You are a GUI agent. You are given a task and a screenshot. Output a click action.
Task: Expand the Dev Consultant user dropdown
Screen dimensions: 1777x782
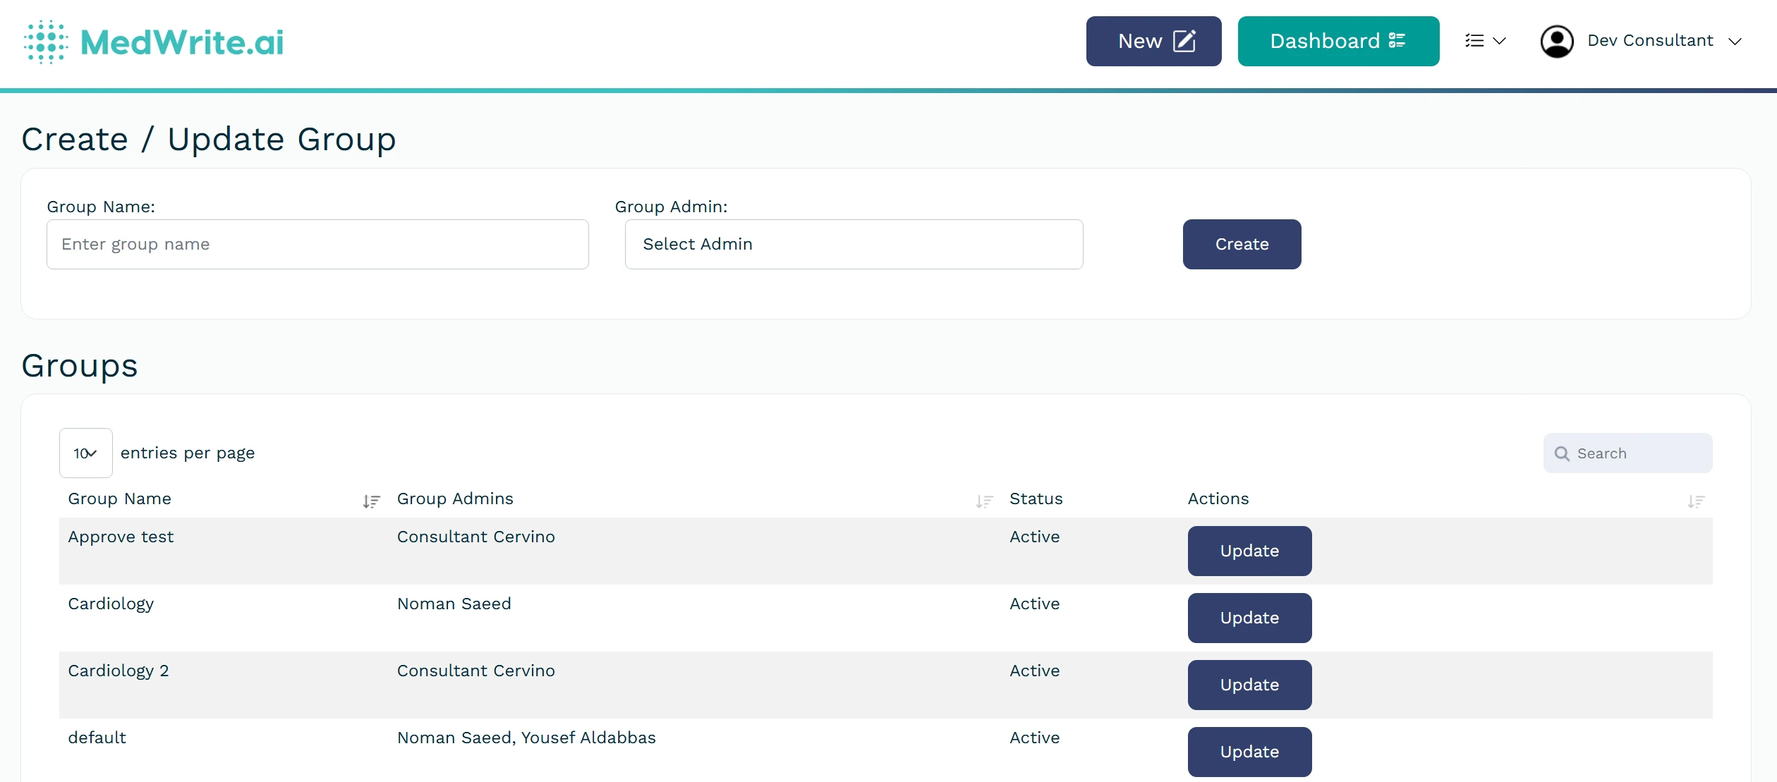tap(1735, 42)
